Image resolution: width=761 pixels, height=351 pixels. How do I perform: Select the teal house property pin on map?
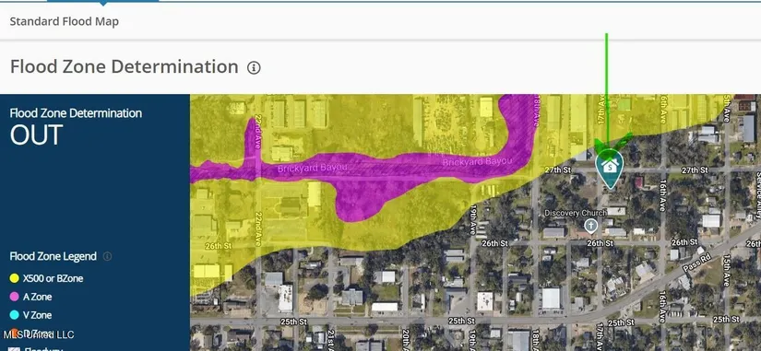(x=609, y=169)
